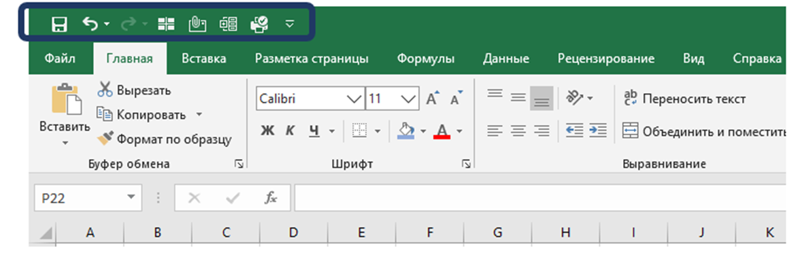
Task: Click the text orientation icon
Action: 574,97
